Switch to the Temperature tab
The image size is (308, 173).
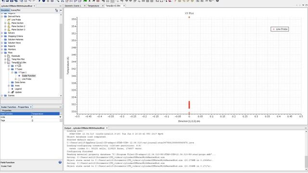[x=93, y=6]
